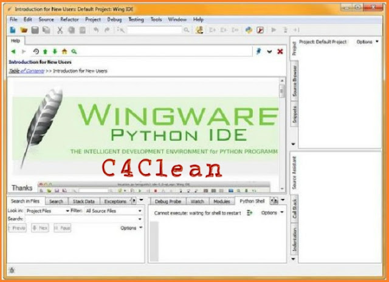Toggle the blue pin icon in Help
The image size is (389, 282).
pos(258,52)
